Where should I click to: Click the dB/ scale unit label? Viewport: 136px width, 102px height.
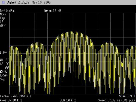coord(3,26)
